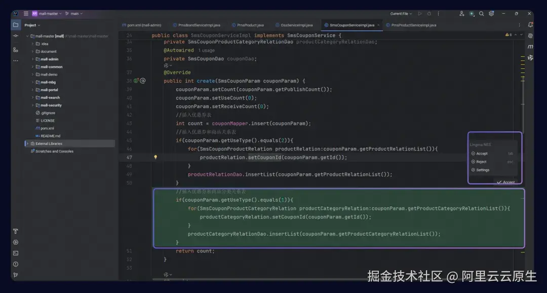
Task: Expand the mall-demo folder
Action: click(x=32, y=75)
